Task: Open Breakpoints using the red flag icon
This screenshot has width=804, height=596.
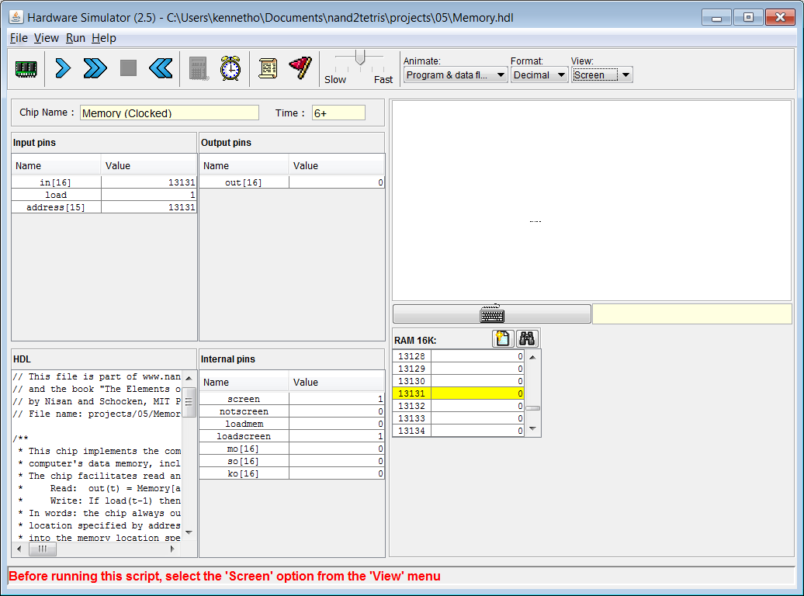Action: point(300,68)
